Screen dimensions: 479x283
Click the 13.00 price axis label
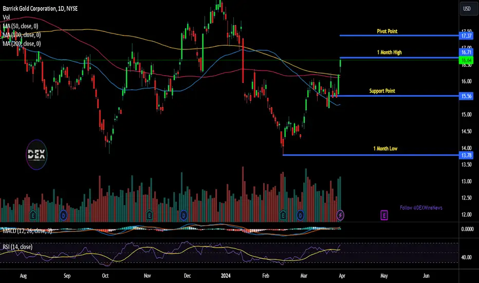[x=467, y=181]
